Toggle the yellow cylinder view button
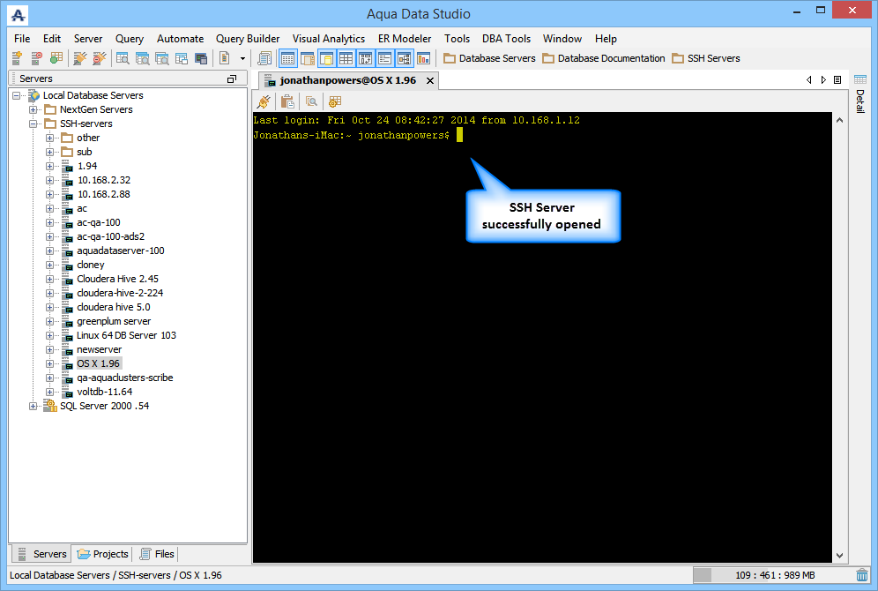The width and height of the screenshot is (878, 591). click(326, 58)
